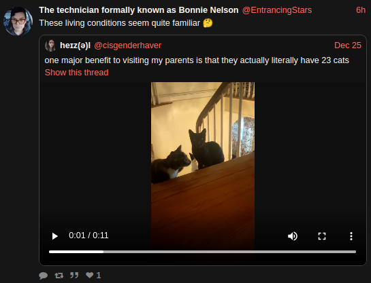Mute the video volume speaker icon
Image resolution: width=371 pixels, height=283 pixels.
[293, 236]
